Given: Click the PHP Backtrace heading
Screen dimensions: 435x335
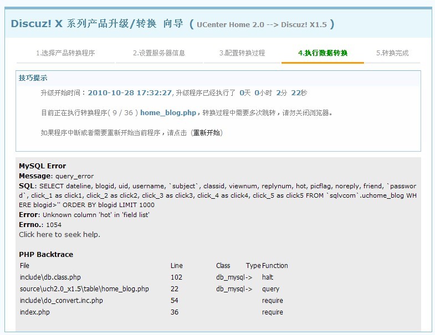Looking at the screenshot, I should click(46, 255).
